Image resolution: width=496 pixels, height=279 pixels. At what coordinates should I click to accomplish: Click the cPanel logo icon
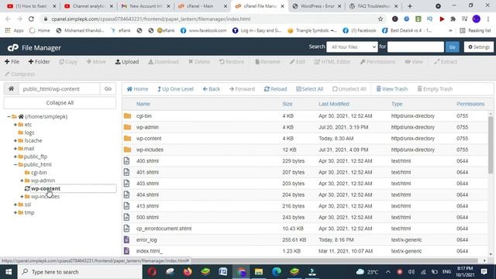coord(13,48)
